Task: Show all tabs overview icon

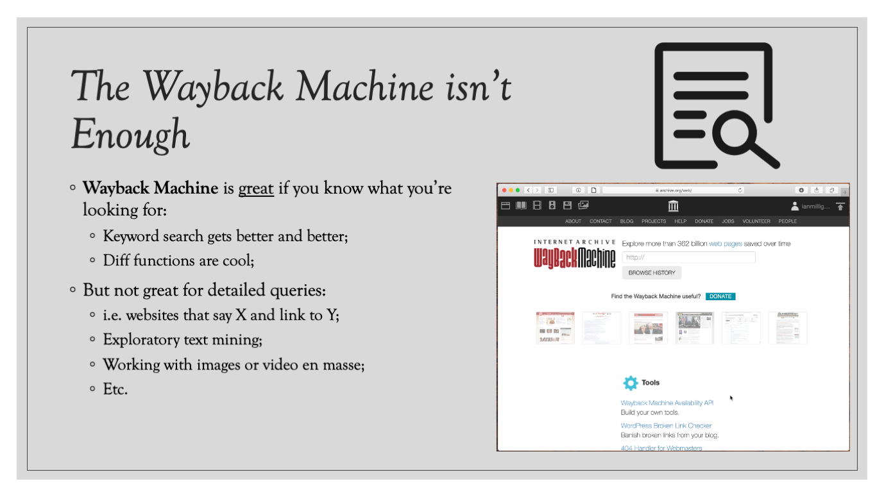Action: click(832, 190)
